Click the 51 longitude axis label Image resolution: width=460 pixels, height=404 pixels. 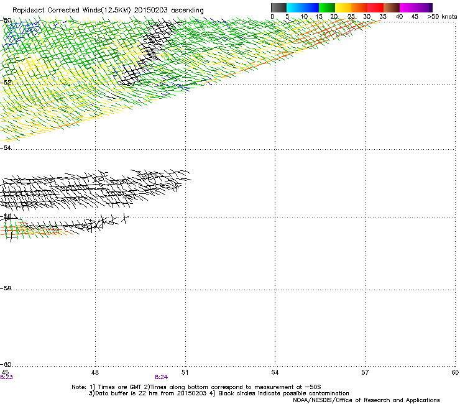pos(185,372)
